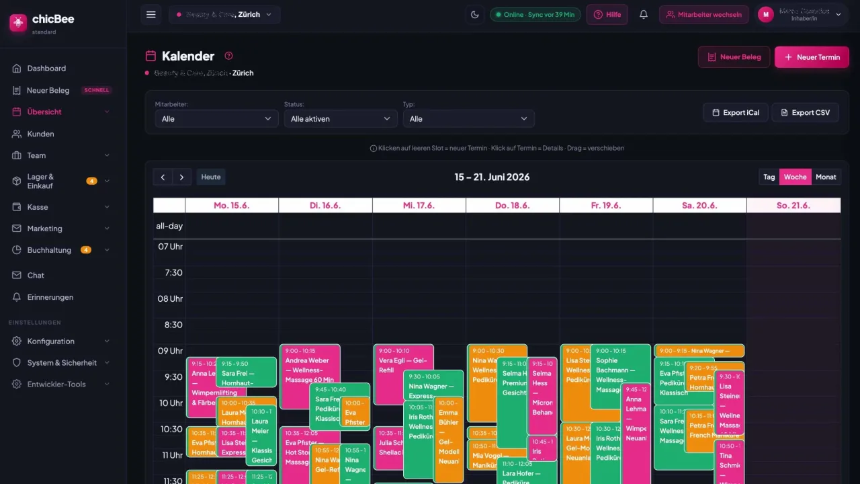
Task: Open the calendar help question icon
Action: point(228,56)
